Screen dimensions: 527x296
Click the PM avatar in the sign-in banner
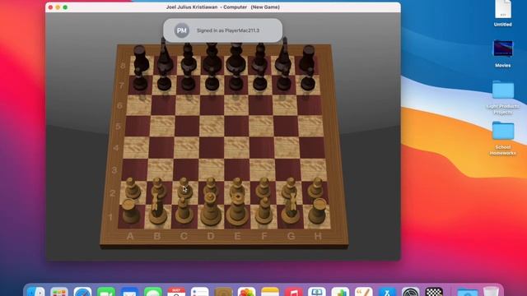[181, 30]
